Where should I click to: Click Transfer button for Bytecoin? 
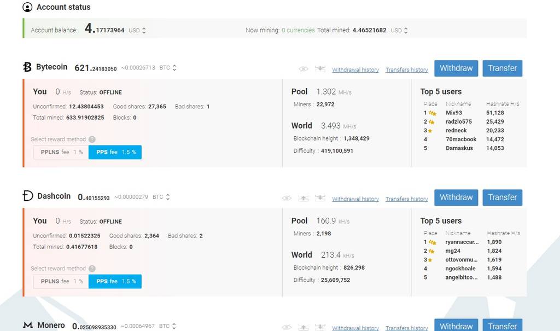click(503, 68)
